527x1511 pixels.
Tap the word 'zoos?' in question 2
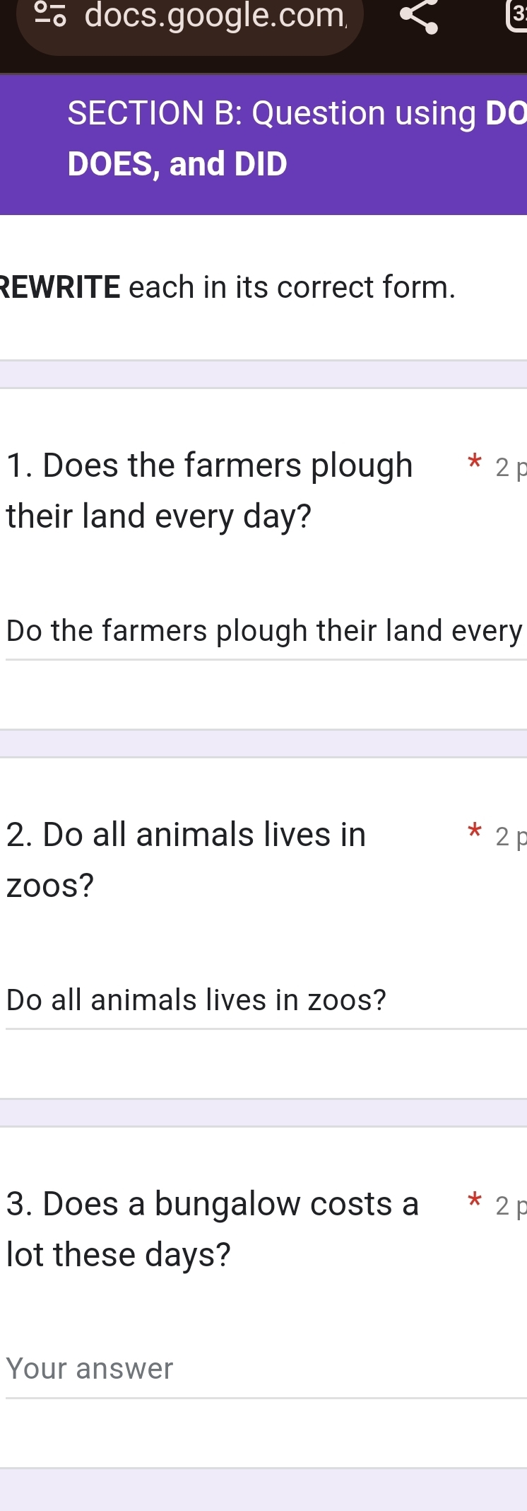pyautogui.click(x=50, y=886)
